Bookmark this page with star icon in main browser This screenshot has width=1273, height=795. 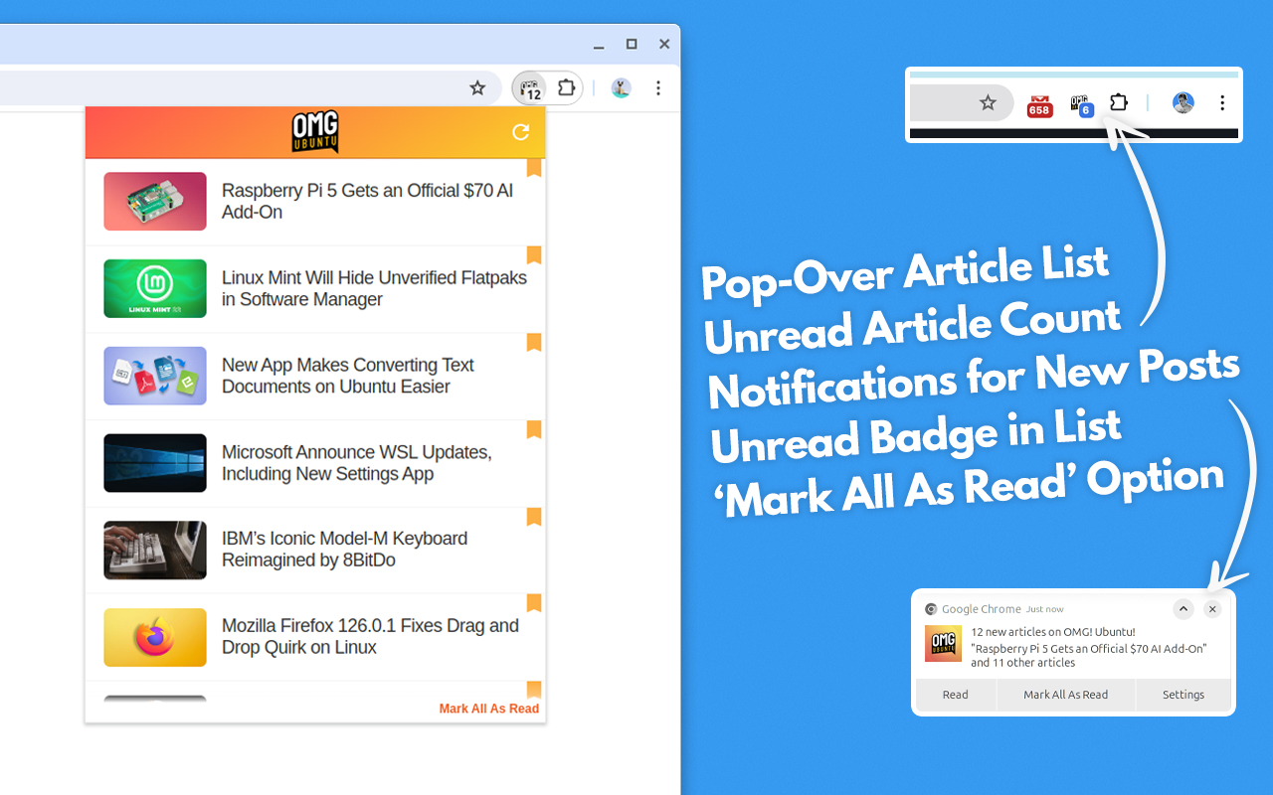click(477, 87)
